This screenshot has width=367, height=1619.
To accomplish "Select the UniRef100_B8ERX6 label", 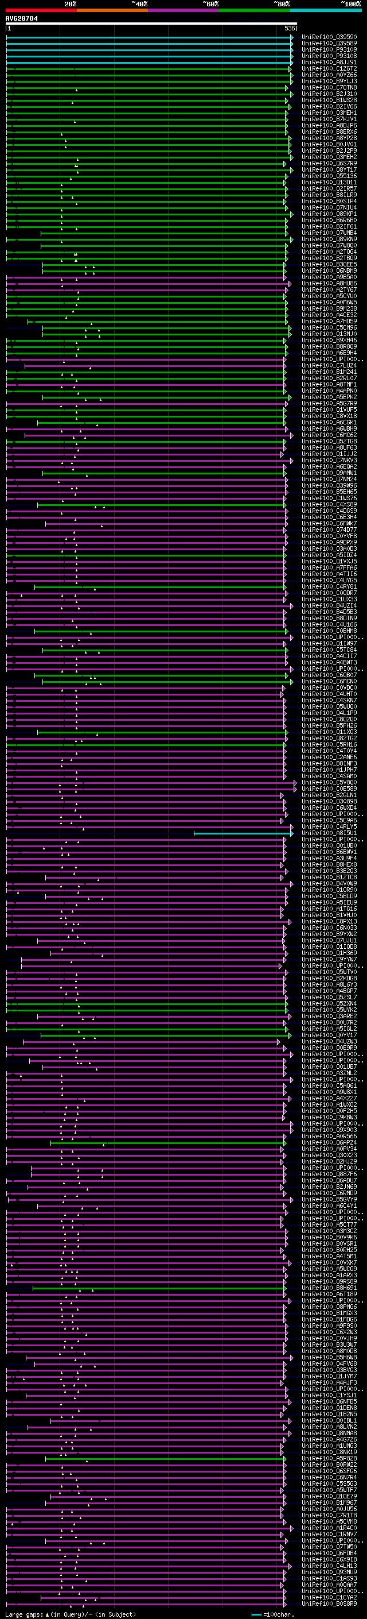I will tap(329, 132).
